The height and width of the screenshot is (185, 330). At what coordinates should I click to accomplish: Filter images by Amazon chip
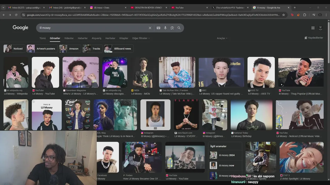(70, 49)
